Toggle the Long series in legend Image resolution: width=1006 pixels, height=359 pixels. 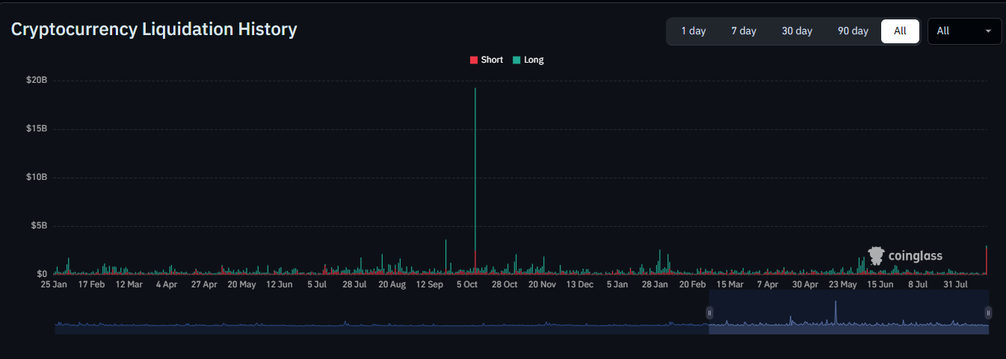[x=528, y=60]
